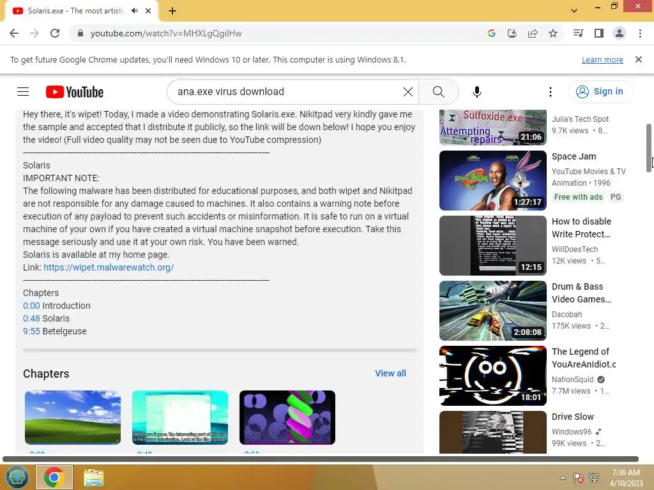Viewport: 654px width, 490px height.
Task: Click the horizontal page scrollbar
Action: pos(321,459)
